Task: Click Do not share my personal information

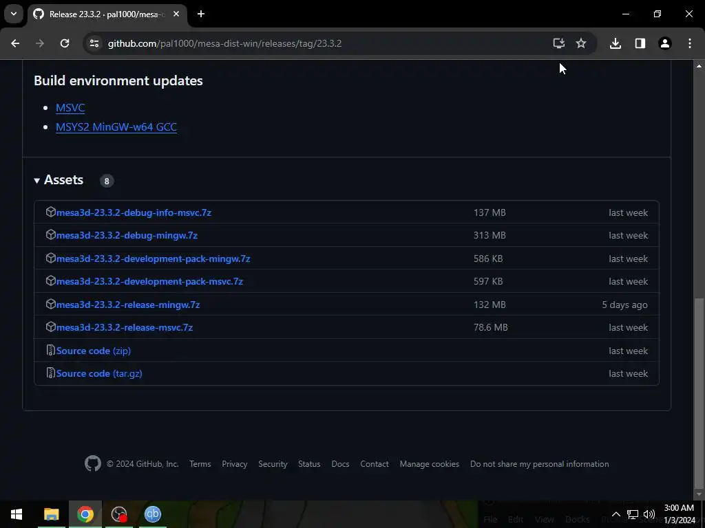Action: click(x=540, y=464)
